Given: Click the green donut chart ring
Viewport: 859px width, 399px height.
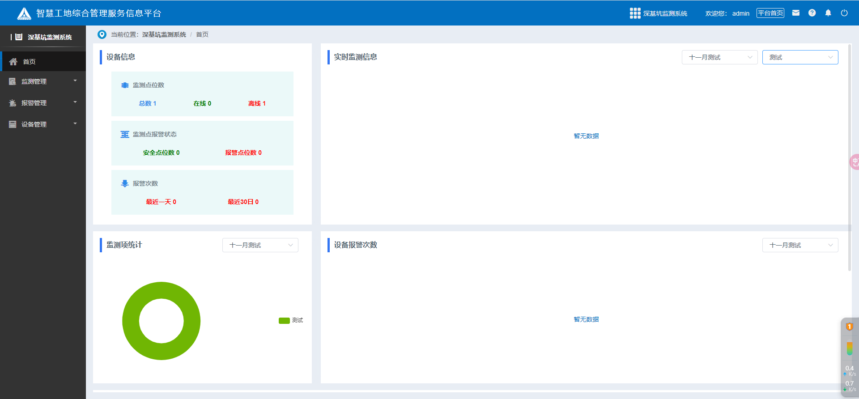Looking at the screenshot, I should (131, 321).
